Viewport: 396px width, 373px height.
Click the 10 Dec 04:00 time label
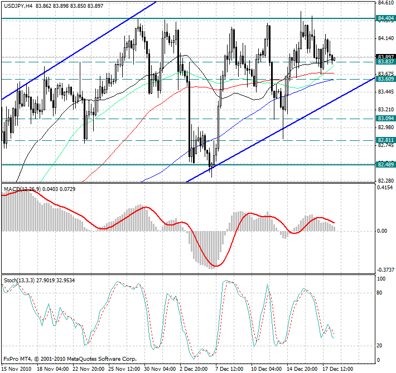(267, 369)
